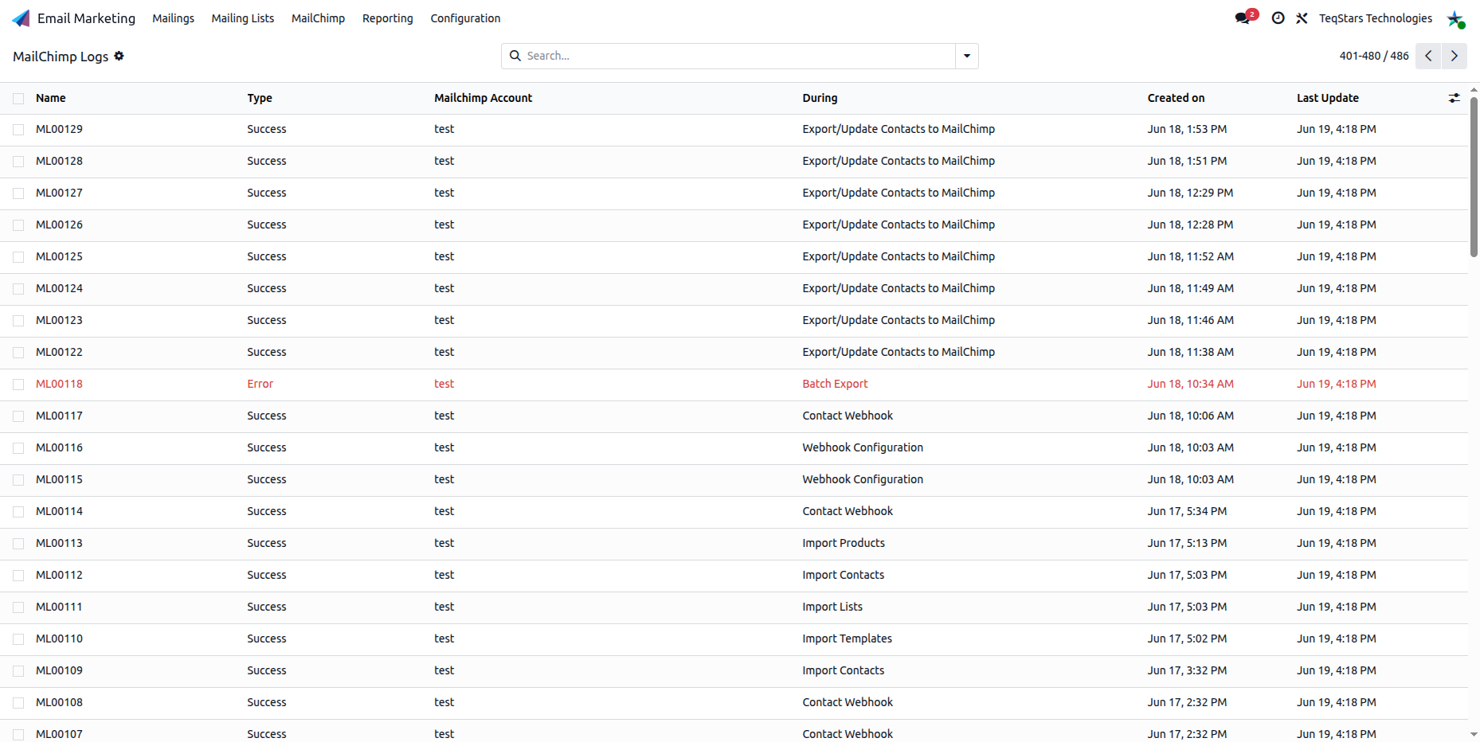Open the Reporting menu
The width and height of the screenshot is (1480, 742).
[x=388, y=18]
